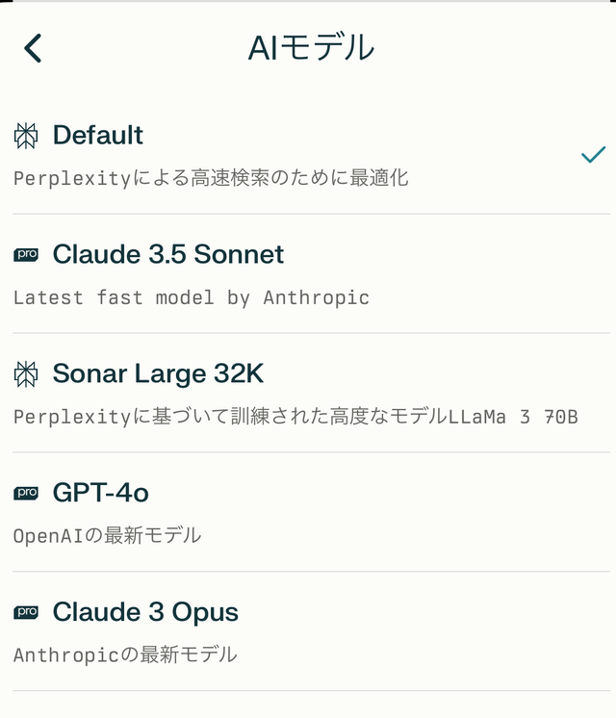The height and width of the screenshot is (718, 616).
Task: Select the Default model option
Action: [98, 136]
